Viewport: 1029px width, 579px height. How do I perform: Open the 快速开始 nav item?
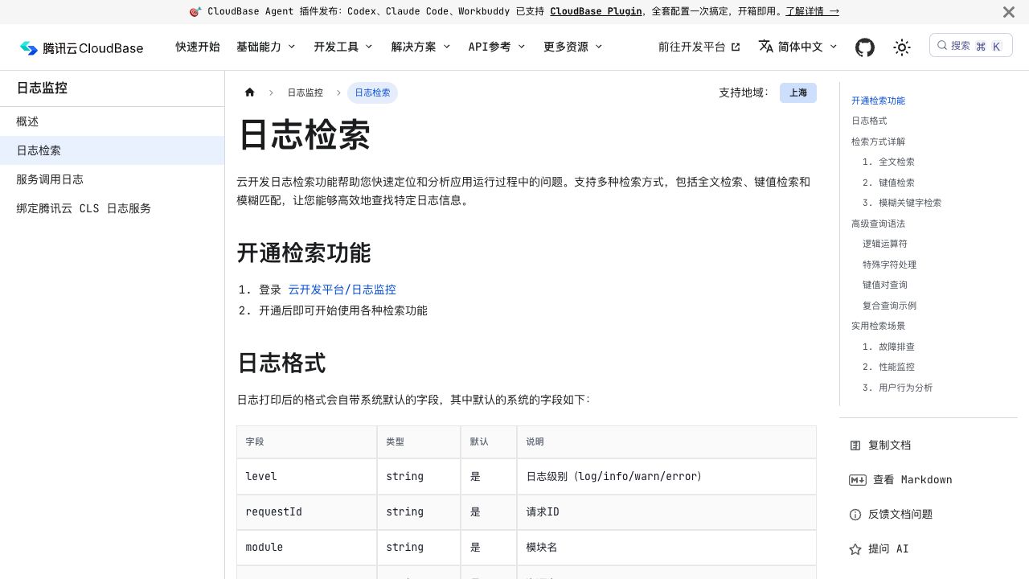pyautogui.click(x=198, y=47)
